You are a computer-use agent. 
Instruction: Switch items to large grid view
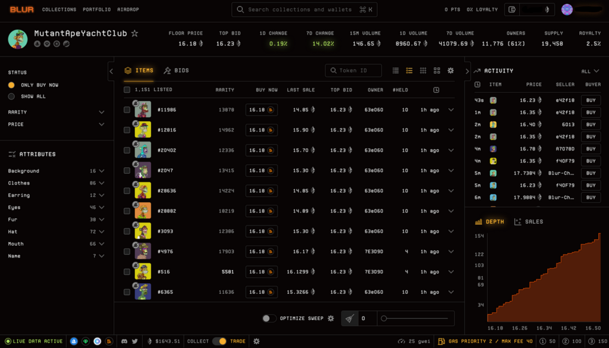(x=437, y=70)
